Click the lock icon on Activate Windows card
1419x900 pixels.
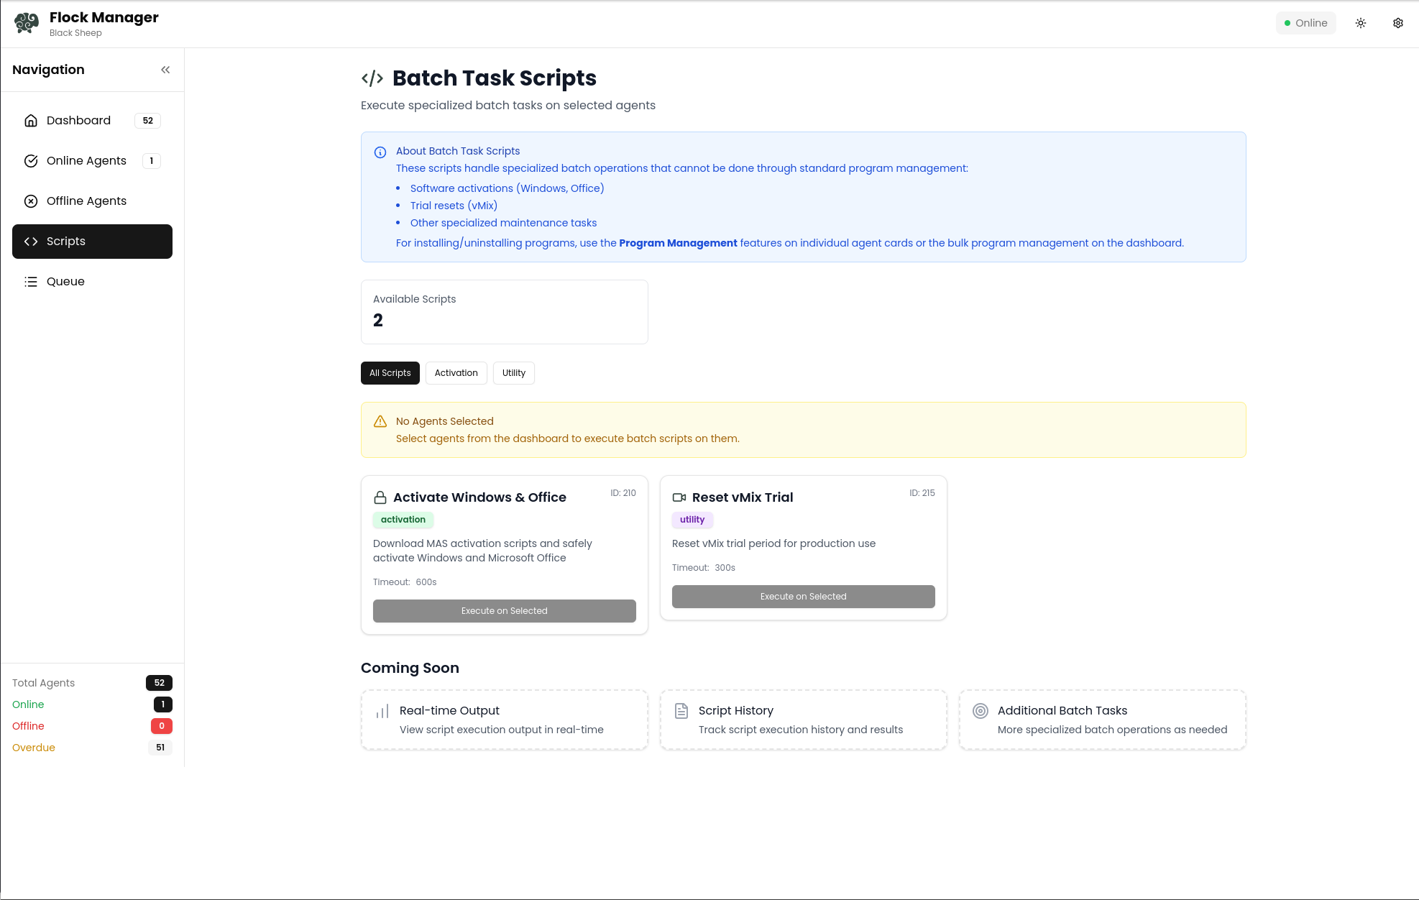pyautogui.click(x=380, y=497)
